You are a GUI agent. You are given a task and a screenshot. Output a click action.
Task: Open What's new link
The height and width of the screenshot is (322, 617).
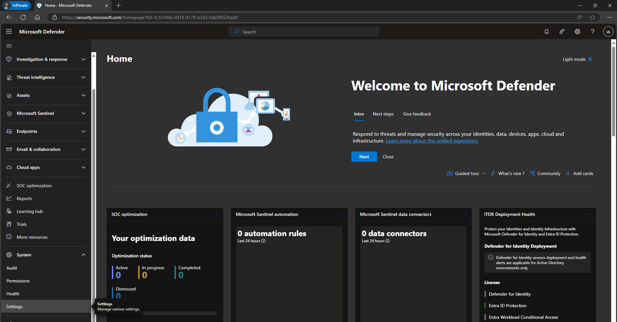coord(508,173)
